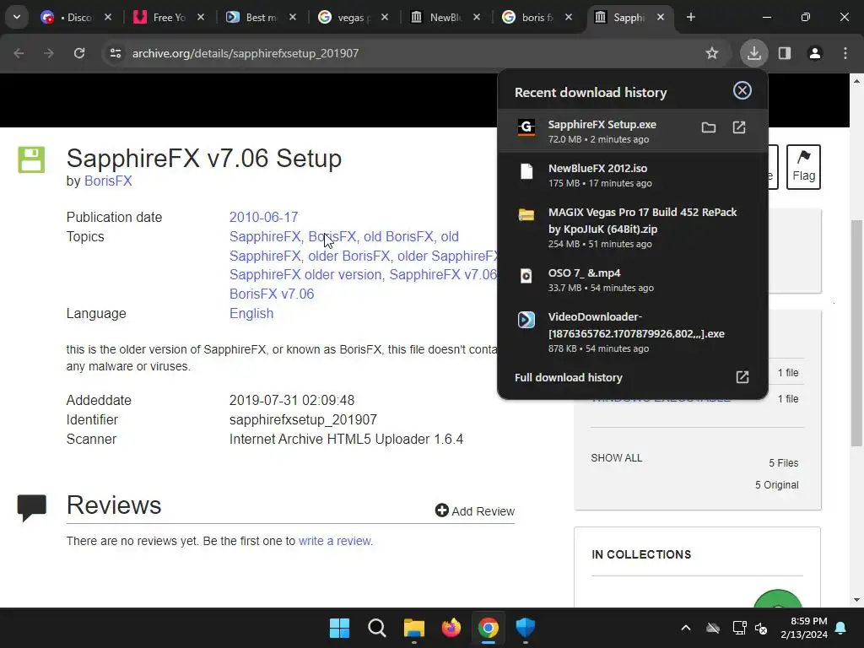Click the write a review link
The image size is (864, 648).
(x=334, y=541)
